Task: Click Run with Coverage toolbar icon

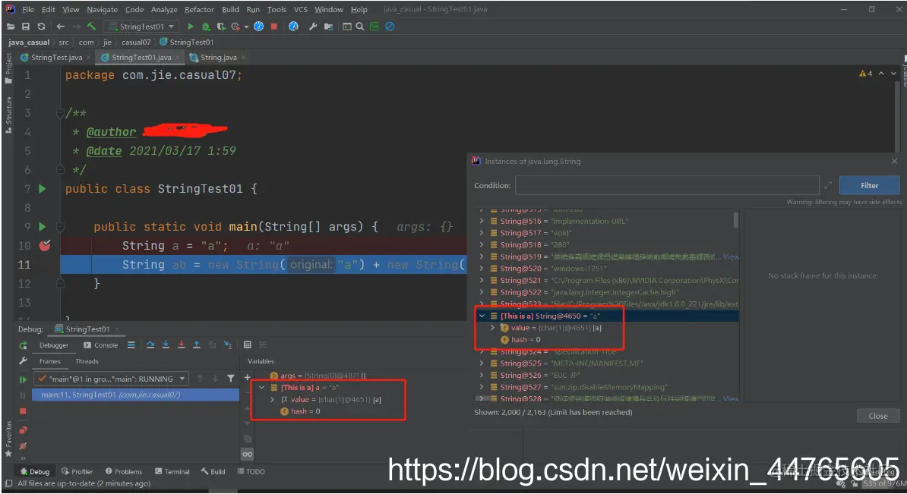Action: coord(221,27)
